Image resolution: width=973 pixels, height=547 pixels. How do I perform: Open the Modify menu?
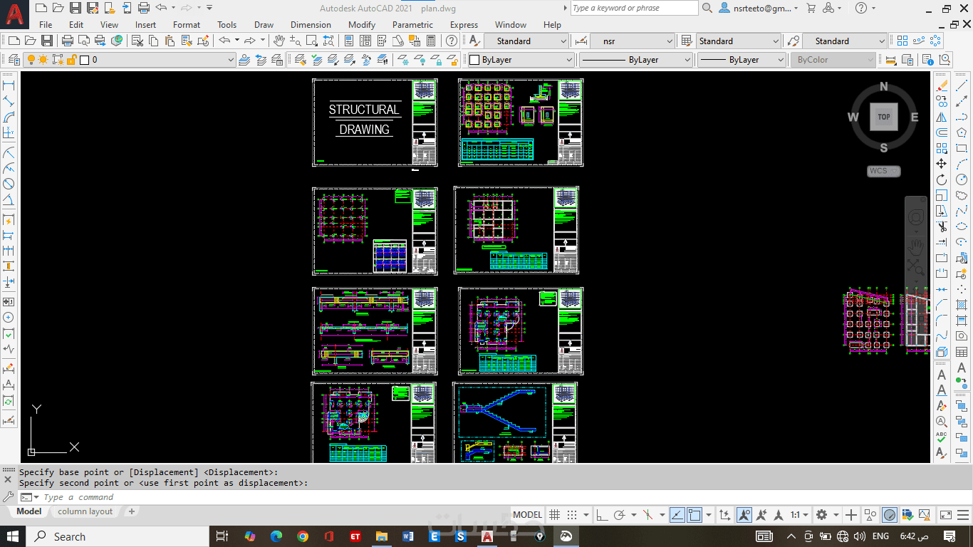(x=362, y=24)
